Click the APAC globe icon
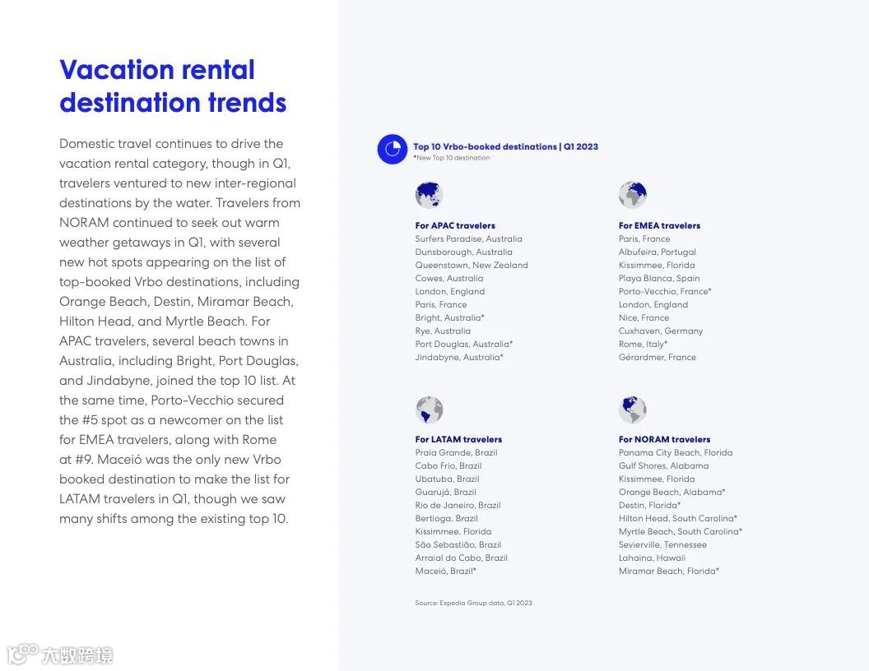 tap(429, 195)
